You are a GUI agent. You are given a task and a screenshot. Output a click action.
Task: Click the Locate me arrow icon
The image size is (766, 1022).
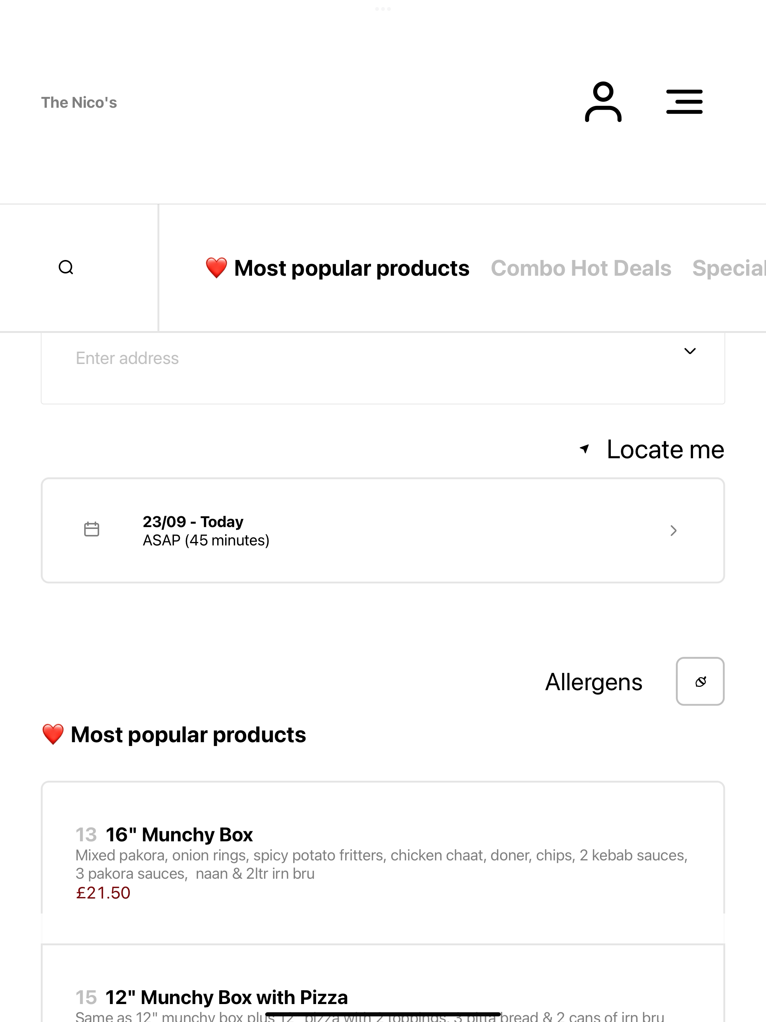(585, 449)
